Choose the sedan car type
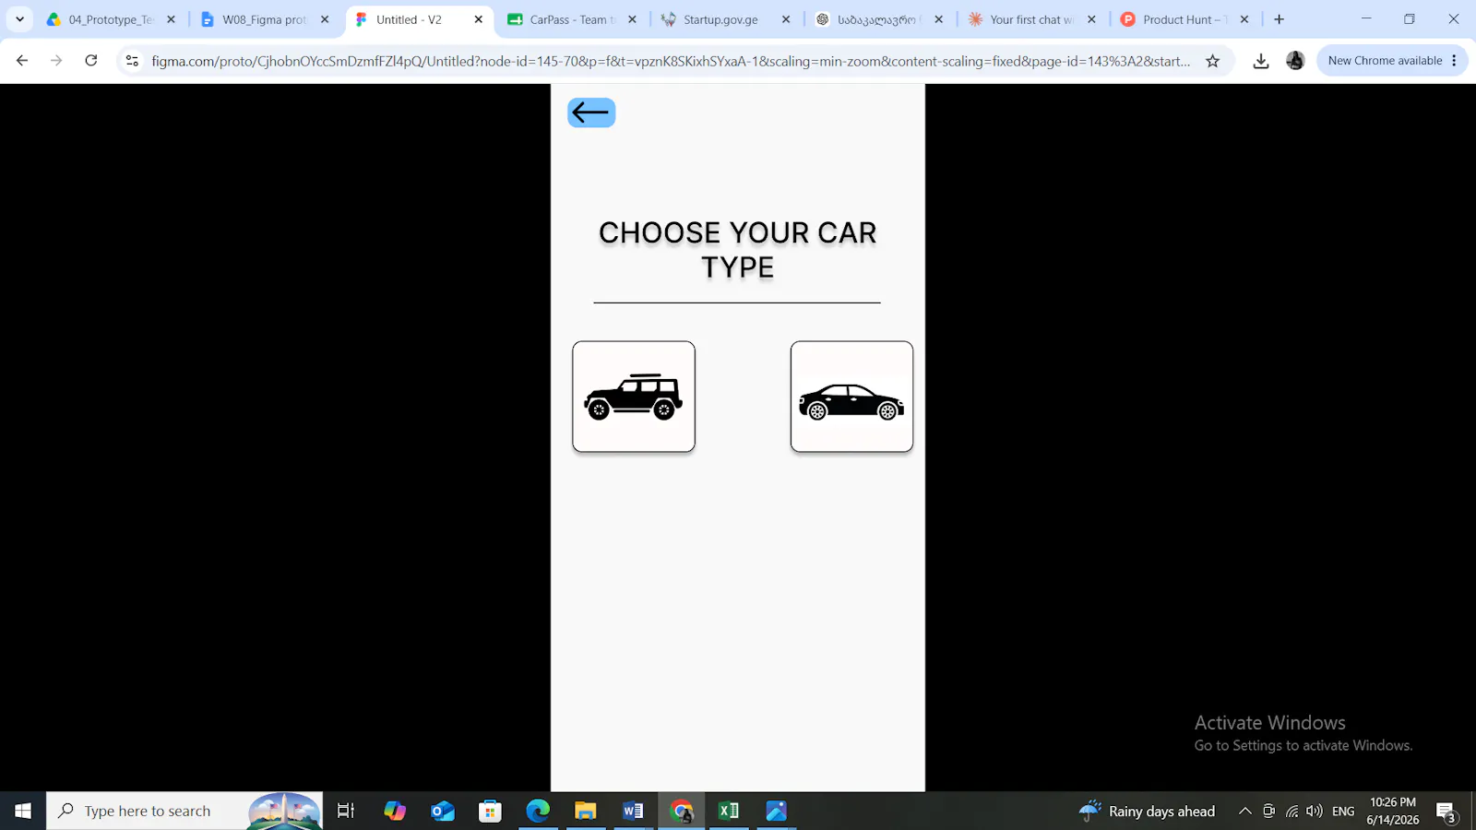This screenshot has width=1476, height=830. (851, 397)
